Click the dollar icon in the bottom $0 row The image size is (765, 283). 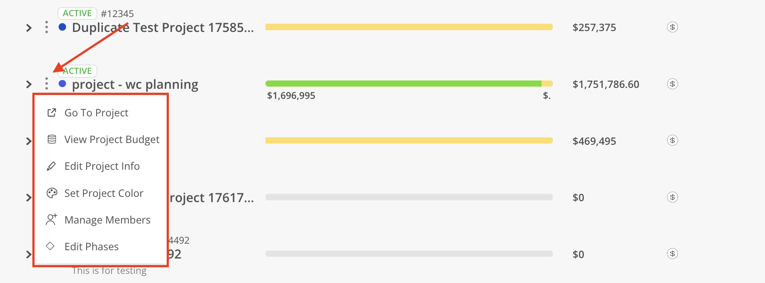[672, 254]
